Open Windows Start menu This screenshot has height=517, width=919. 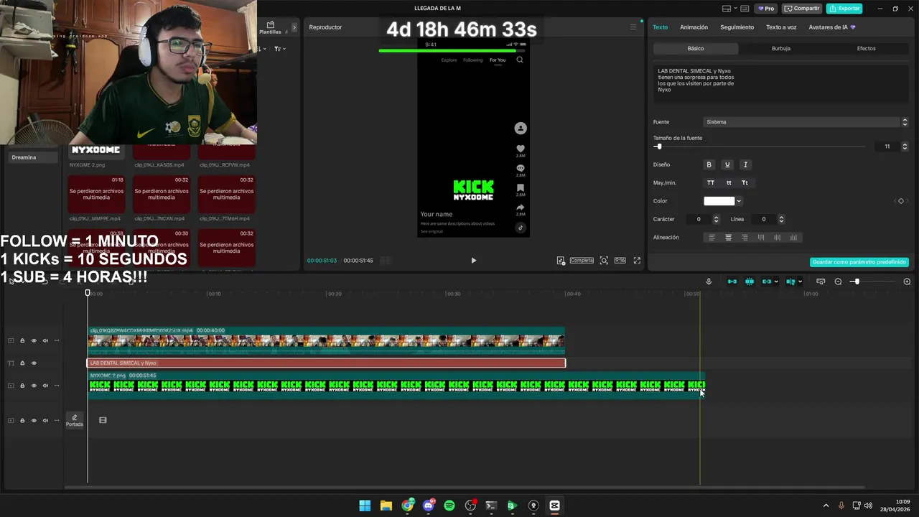pyautogui.click(x=365, y=506)
